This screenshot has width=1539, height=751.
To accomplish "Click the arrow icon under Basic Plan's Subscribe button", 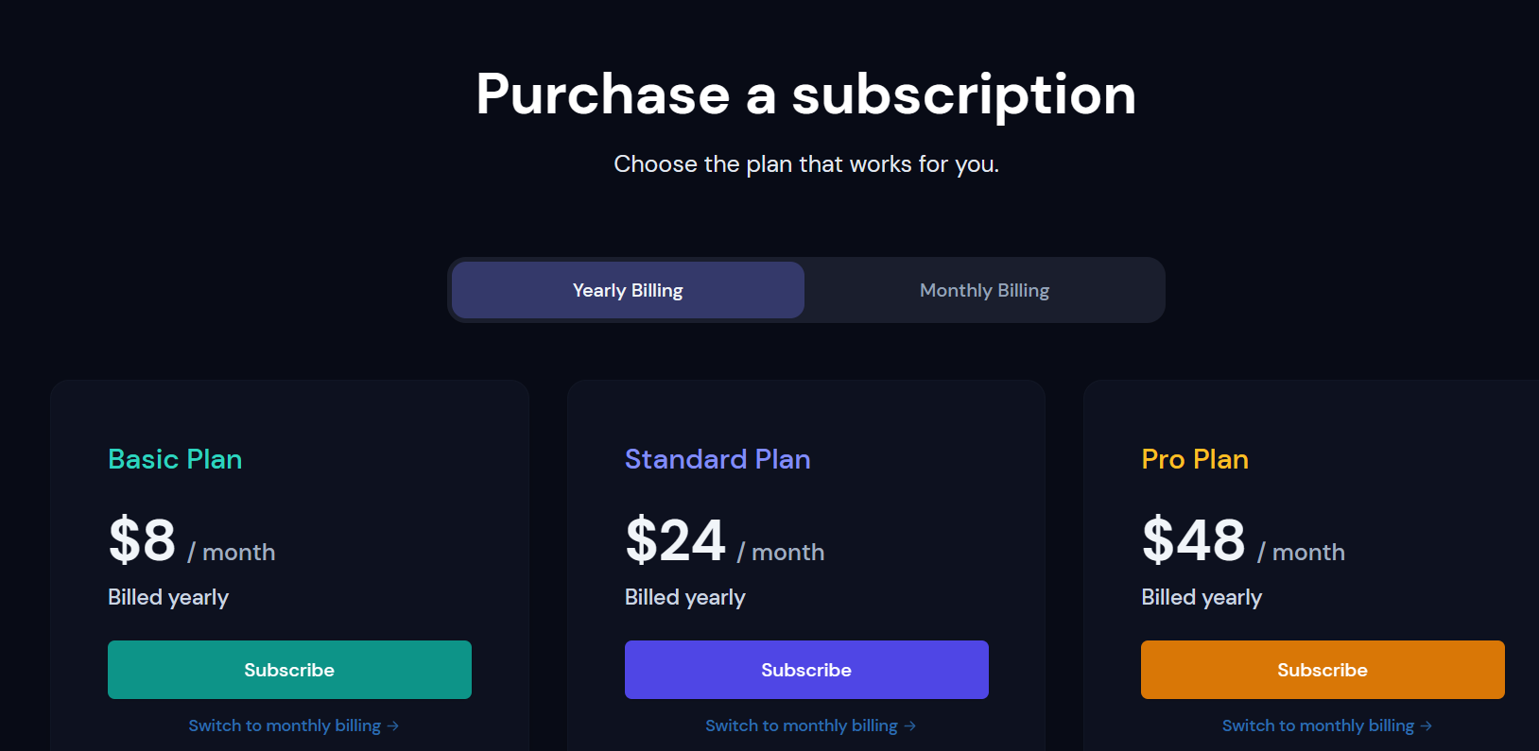I will click(393, 725).
